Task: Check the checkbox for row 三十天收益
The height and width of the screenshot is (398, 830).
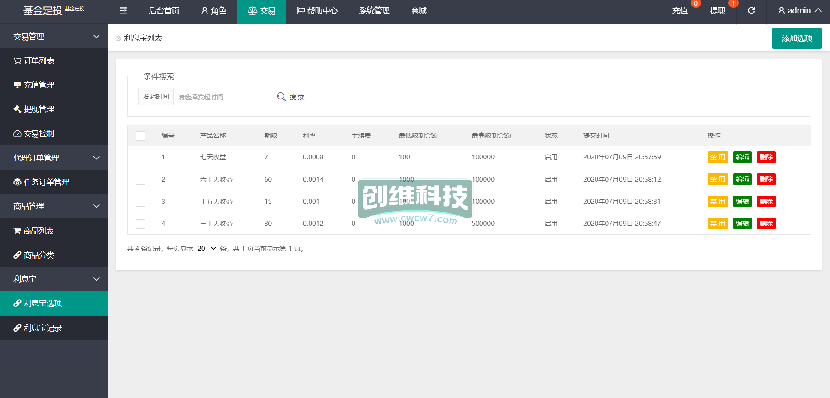Action: click(140, 224)
